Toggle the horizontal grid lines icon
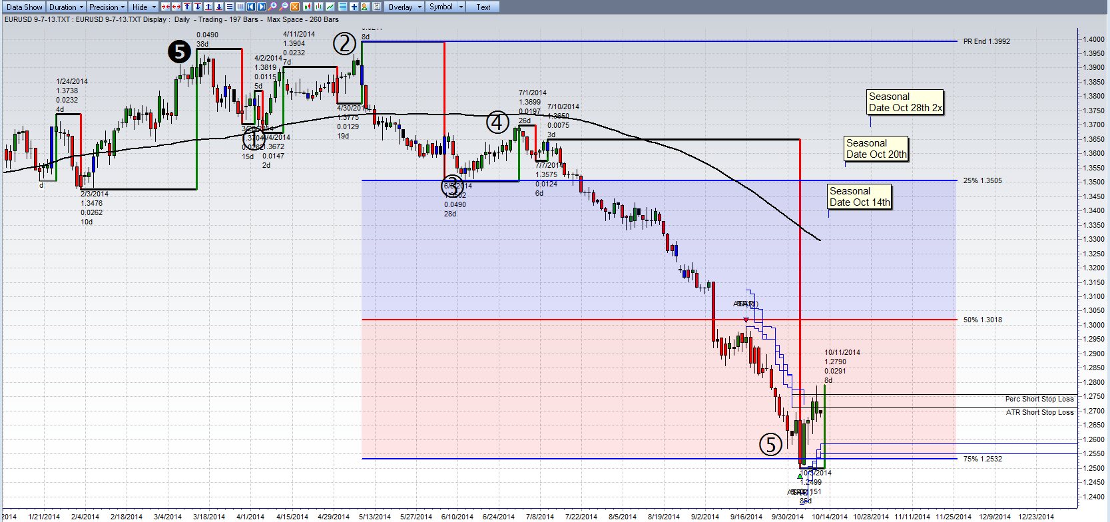The height and width of the screenshot is (522, 1110). pyautogui.click(x=230, y=7)
